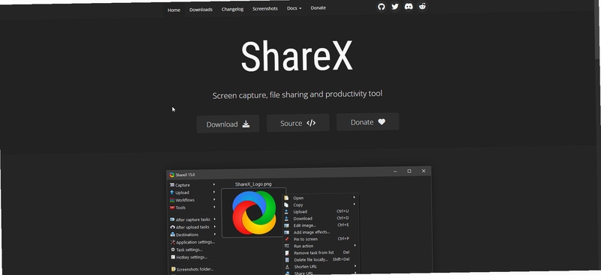The width and height of the screenshot is (601, 275).
Task: Open the Twitter icon link
Action: 395,7
